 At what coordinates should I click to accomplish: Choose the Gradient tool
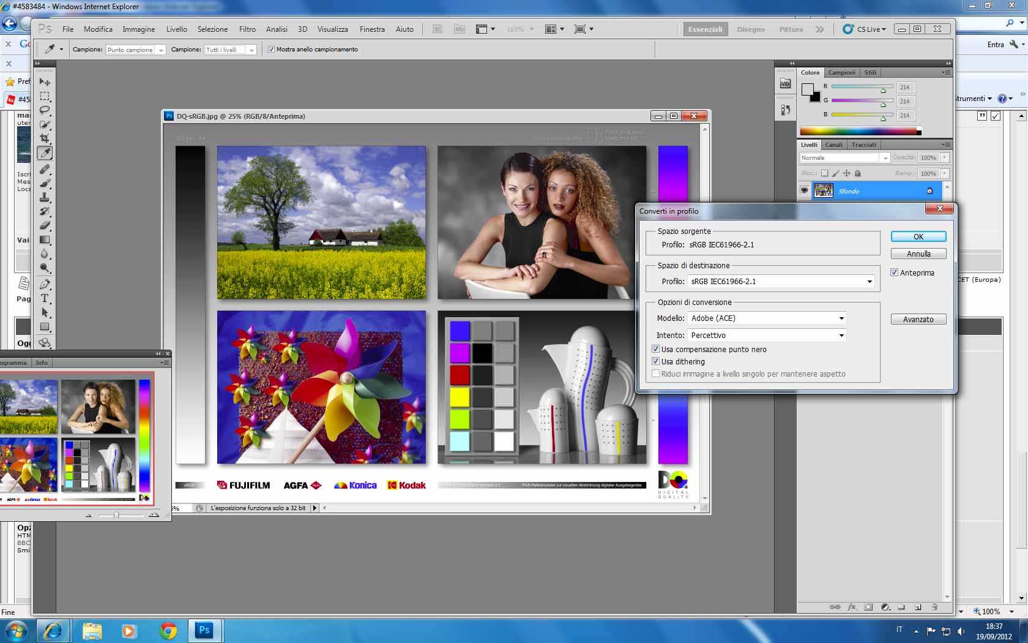tap(45, 240)
